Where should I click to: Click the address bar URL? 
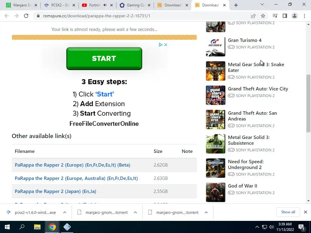[x=97, y=16]
